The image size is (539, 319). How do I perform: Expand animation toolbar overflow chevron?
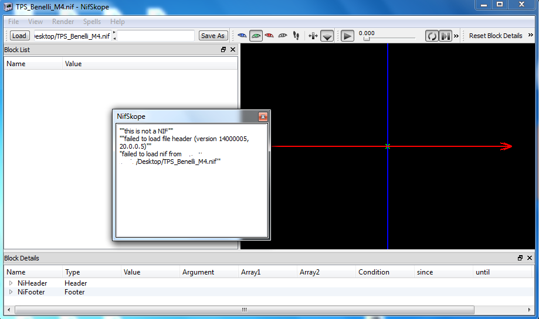click(456, 36)
